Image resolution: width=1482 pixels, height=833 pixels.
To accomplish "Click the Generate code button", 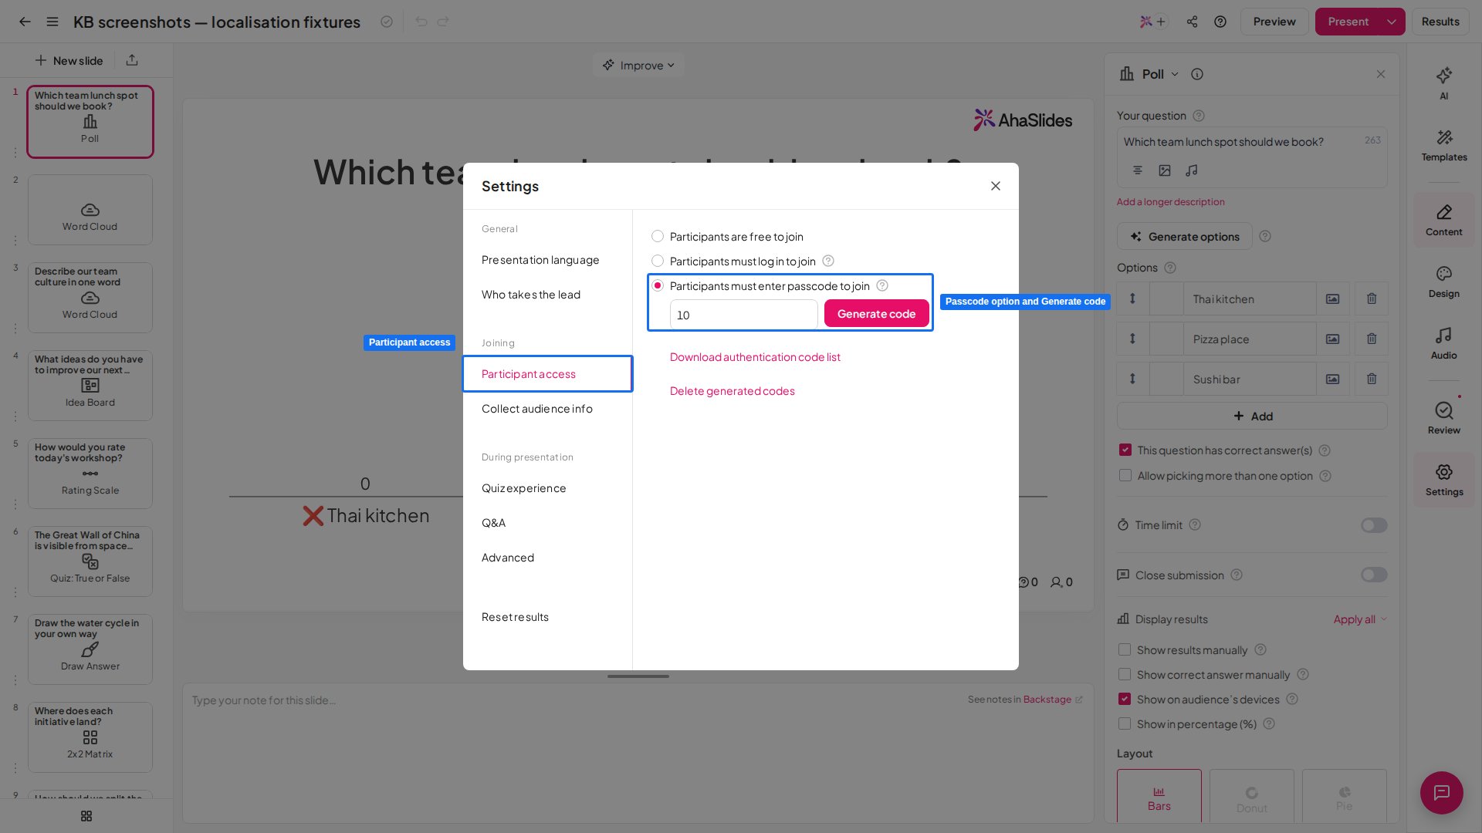I will (x=876, y=314).
